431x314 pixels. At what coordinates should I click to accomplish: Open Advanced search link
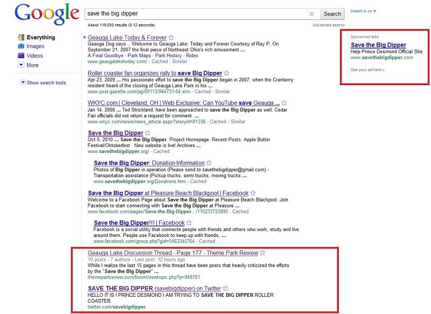pyautogui.click(x=329, y=25)
